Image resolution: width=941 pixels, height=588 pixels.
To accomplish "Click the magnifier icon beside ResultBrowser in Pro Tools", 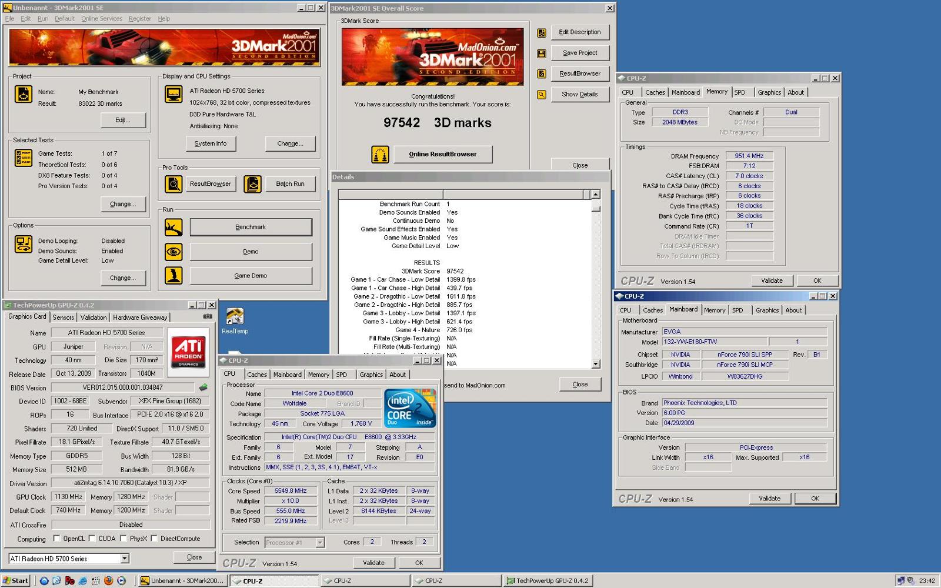I will click(x=173, y=184).
